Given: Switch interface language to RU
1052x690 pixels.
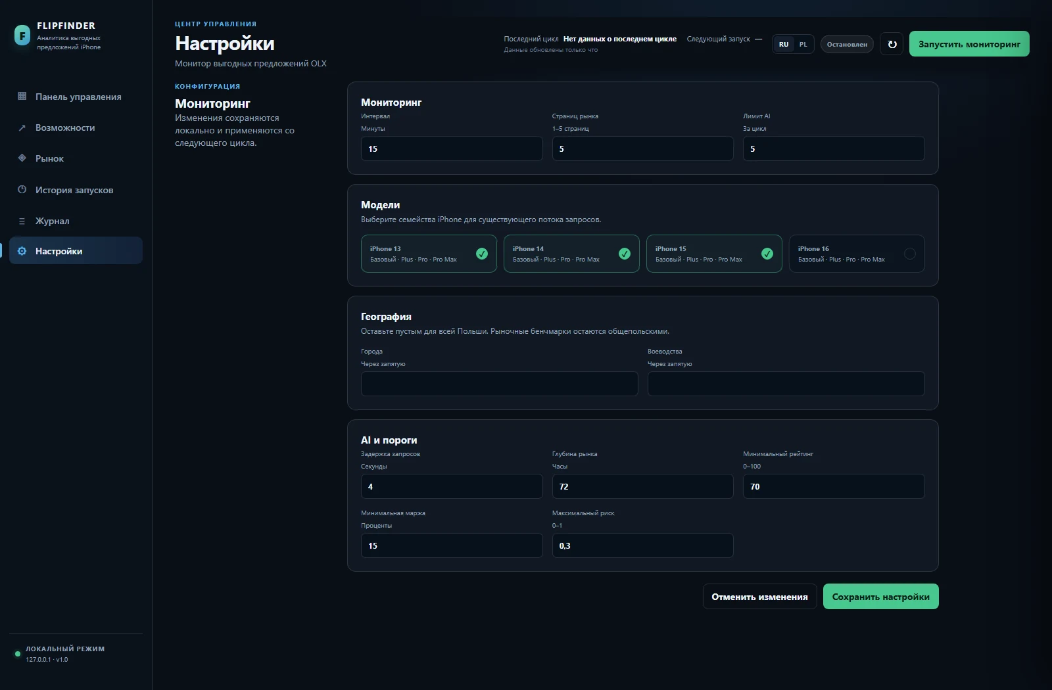Looking at the screenshot, I should [784, 44].
